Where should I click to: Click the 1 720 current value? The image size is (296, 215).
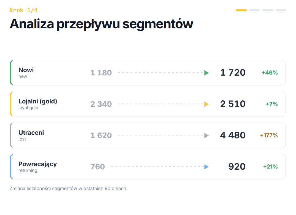click(x=233, y=73)
